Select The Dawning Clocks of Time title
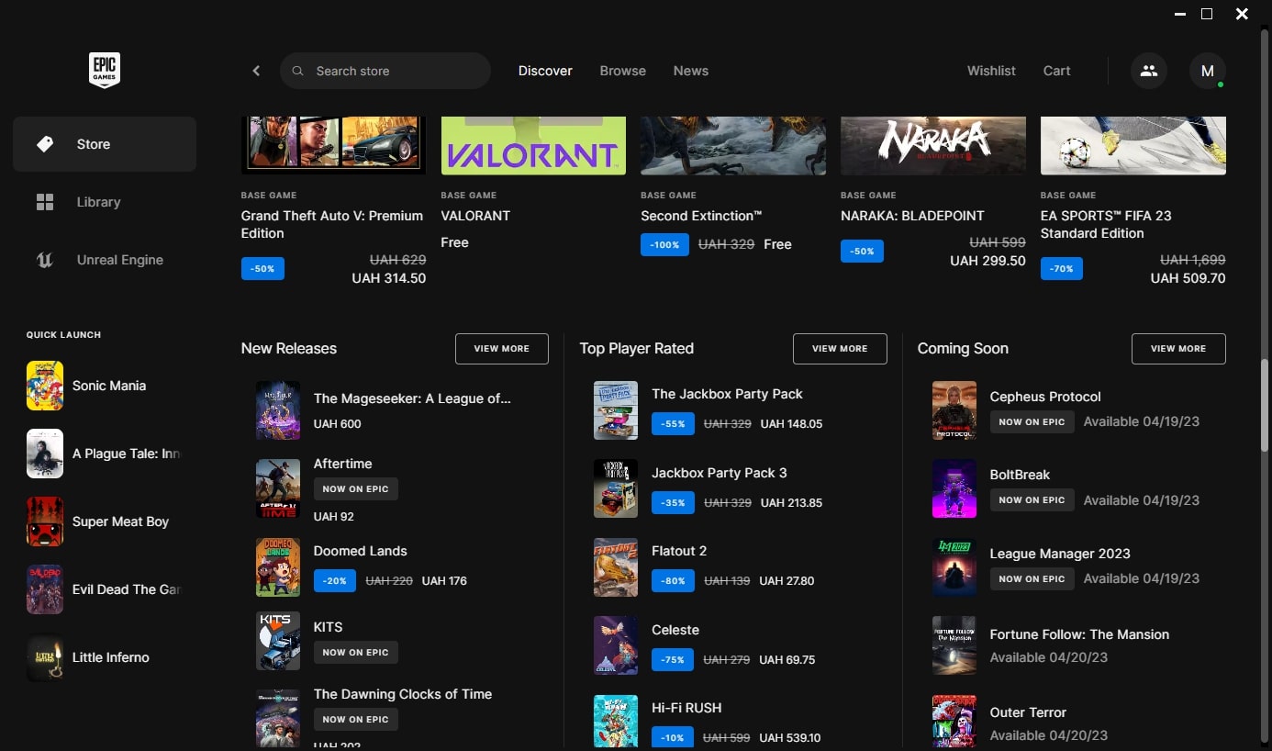This screenshot has height=751, width=1272. click(403, 694)
